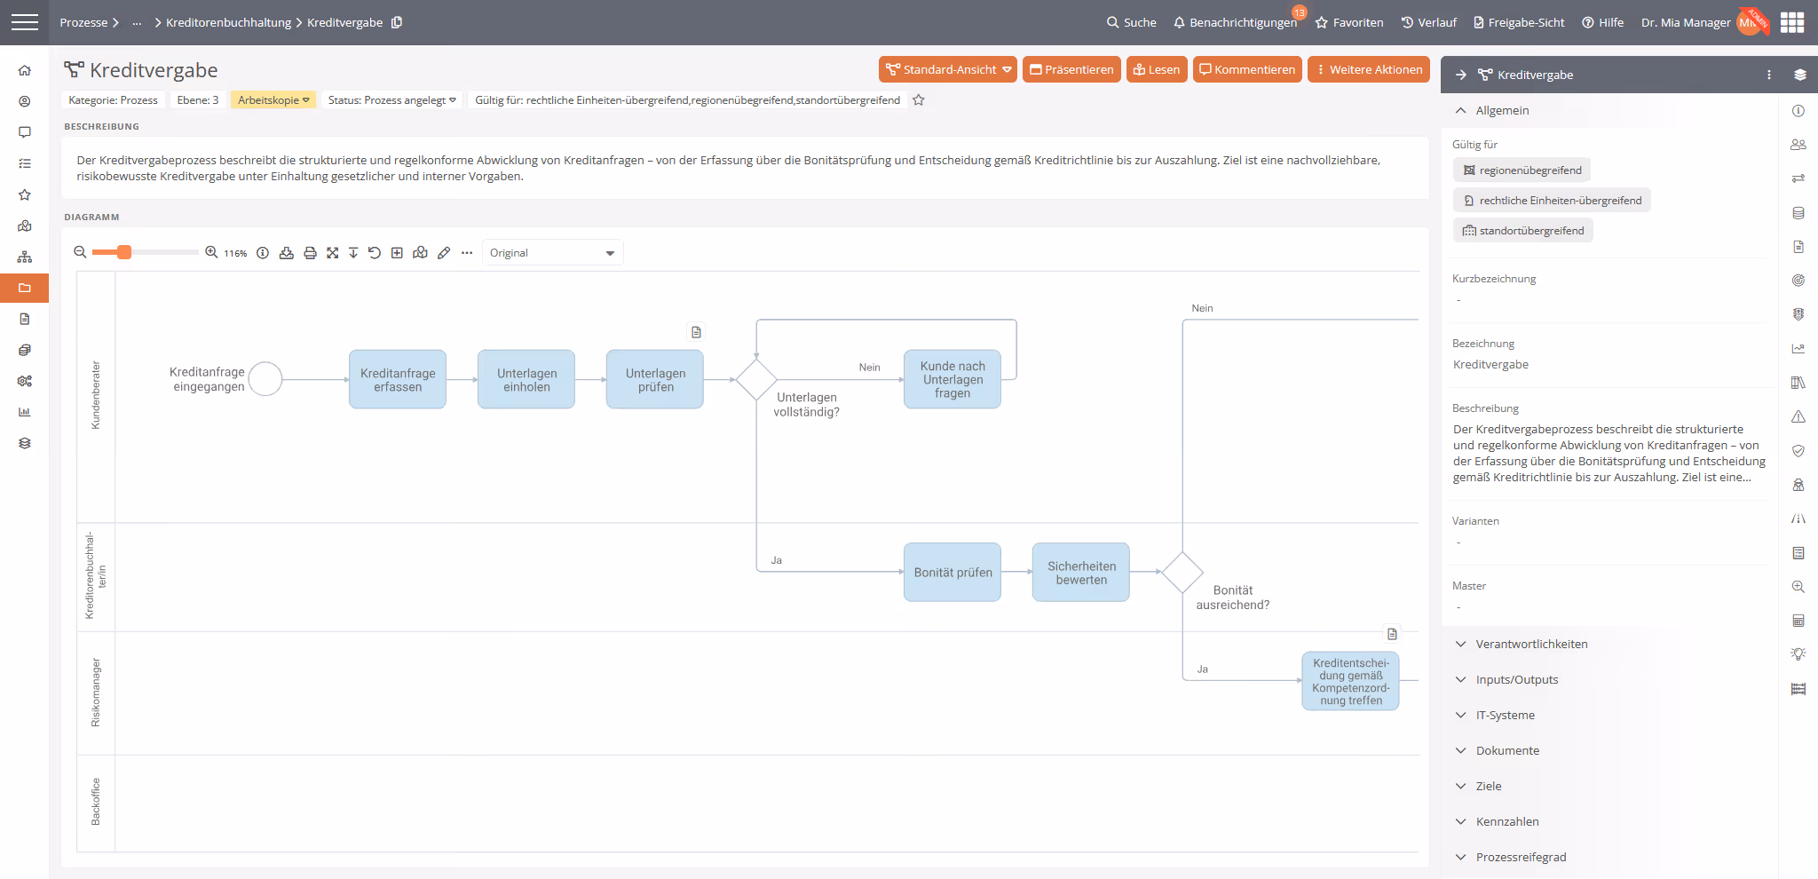Open Weitere Aktionen menu
This screenshot has height=879, width=1818.
(x=1369, y=69)
